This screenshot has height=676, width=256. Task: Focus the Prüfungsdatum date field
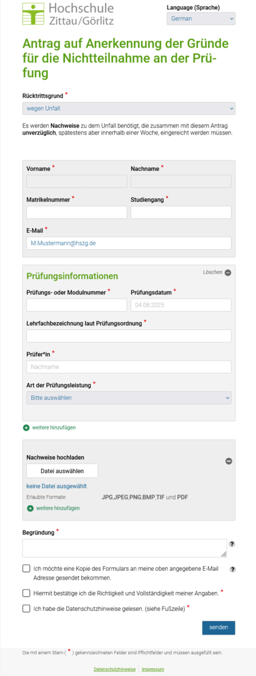180,305
